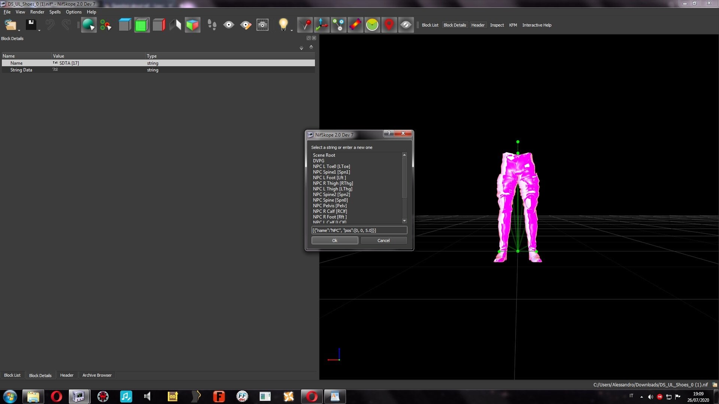Screen dimensions: 719x404
Task: Click the flip view icon
Action: click(175, 25)
